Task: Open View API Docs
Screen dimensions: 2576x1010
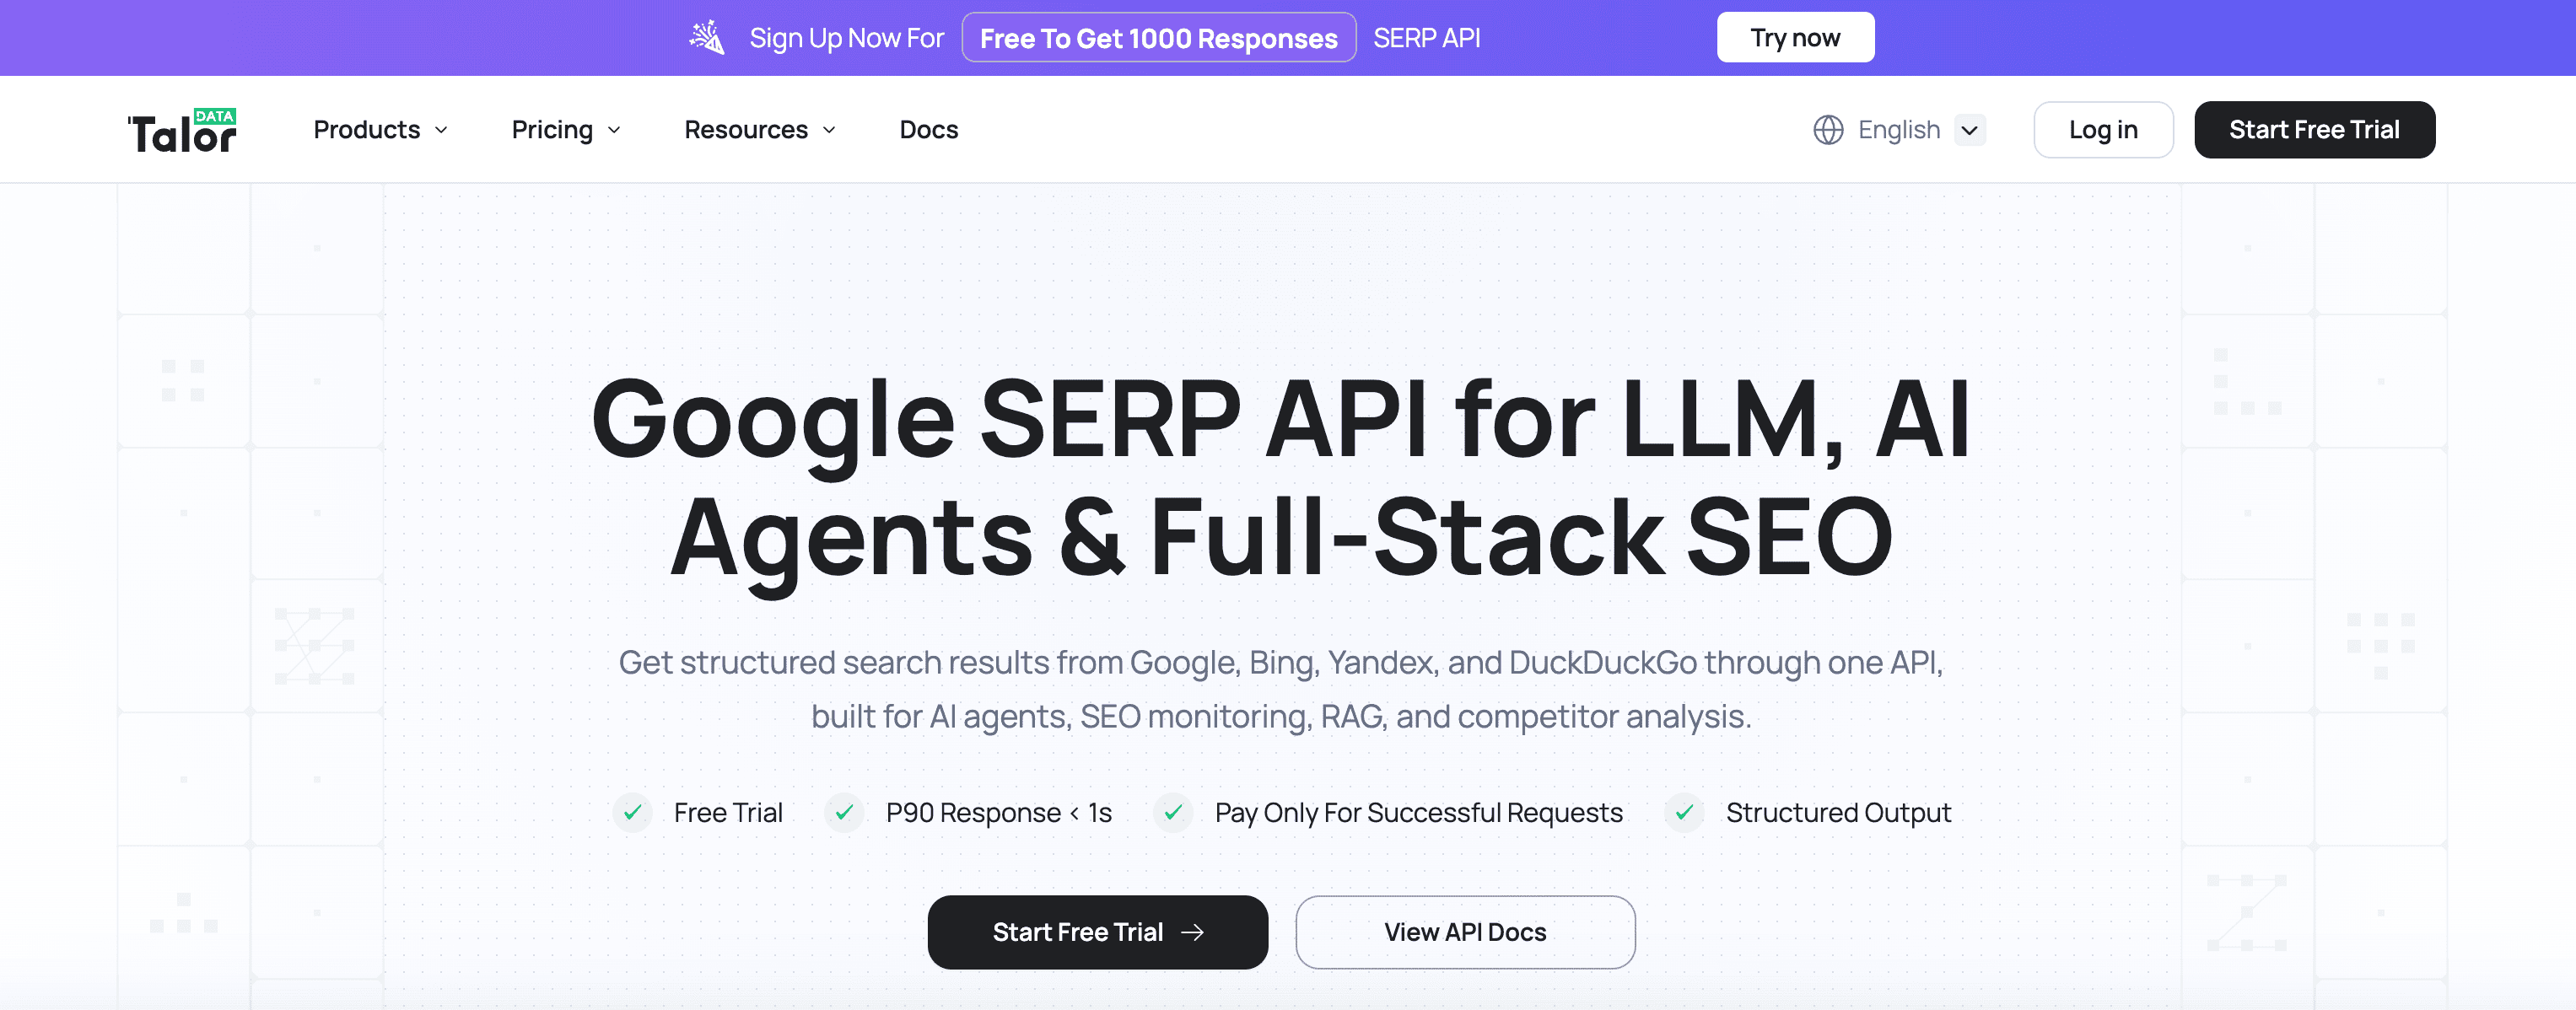Action: point(1465,932)
